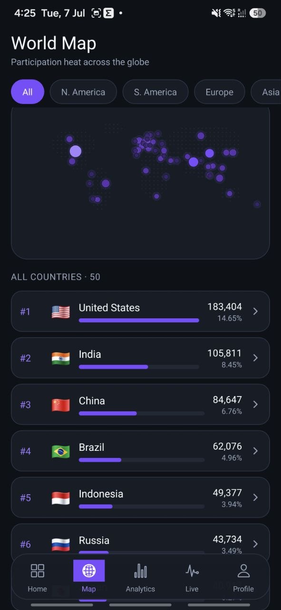The width and height of the screenshot is (281, 610).
Task: Expand the India row chevron
Action: (x=255, y=358)
